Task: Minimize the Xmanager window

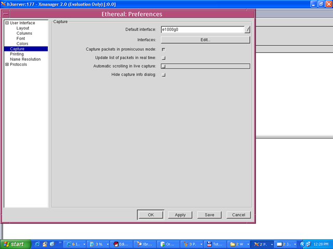Action: pos(314,4)
